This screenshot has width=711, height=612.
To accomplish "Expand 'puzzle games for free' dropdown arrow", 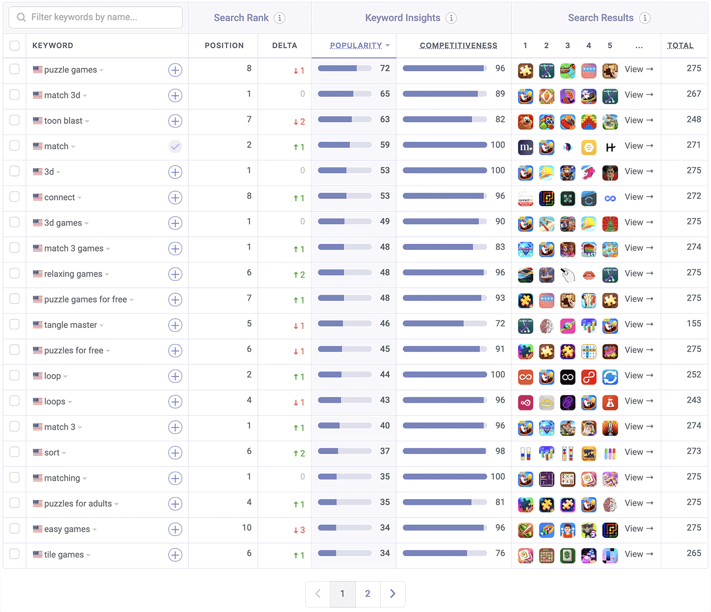I will click(x=131, y=300).
